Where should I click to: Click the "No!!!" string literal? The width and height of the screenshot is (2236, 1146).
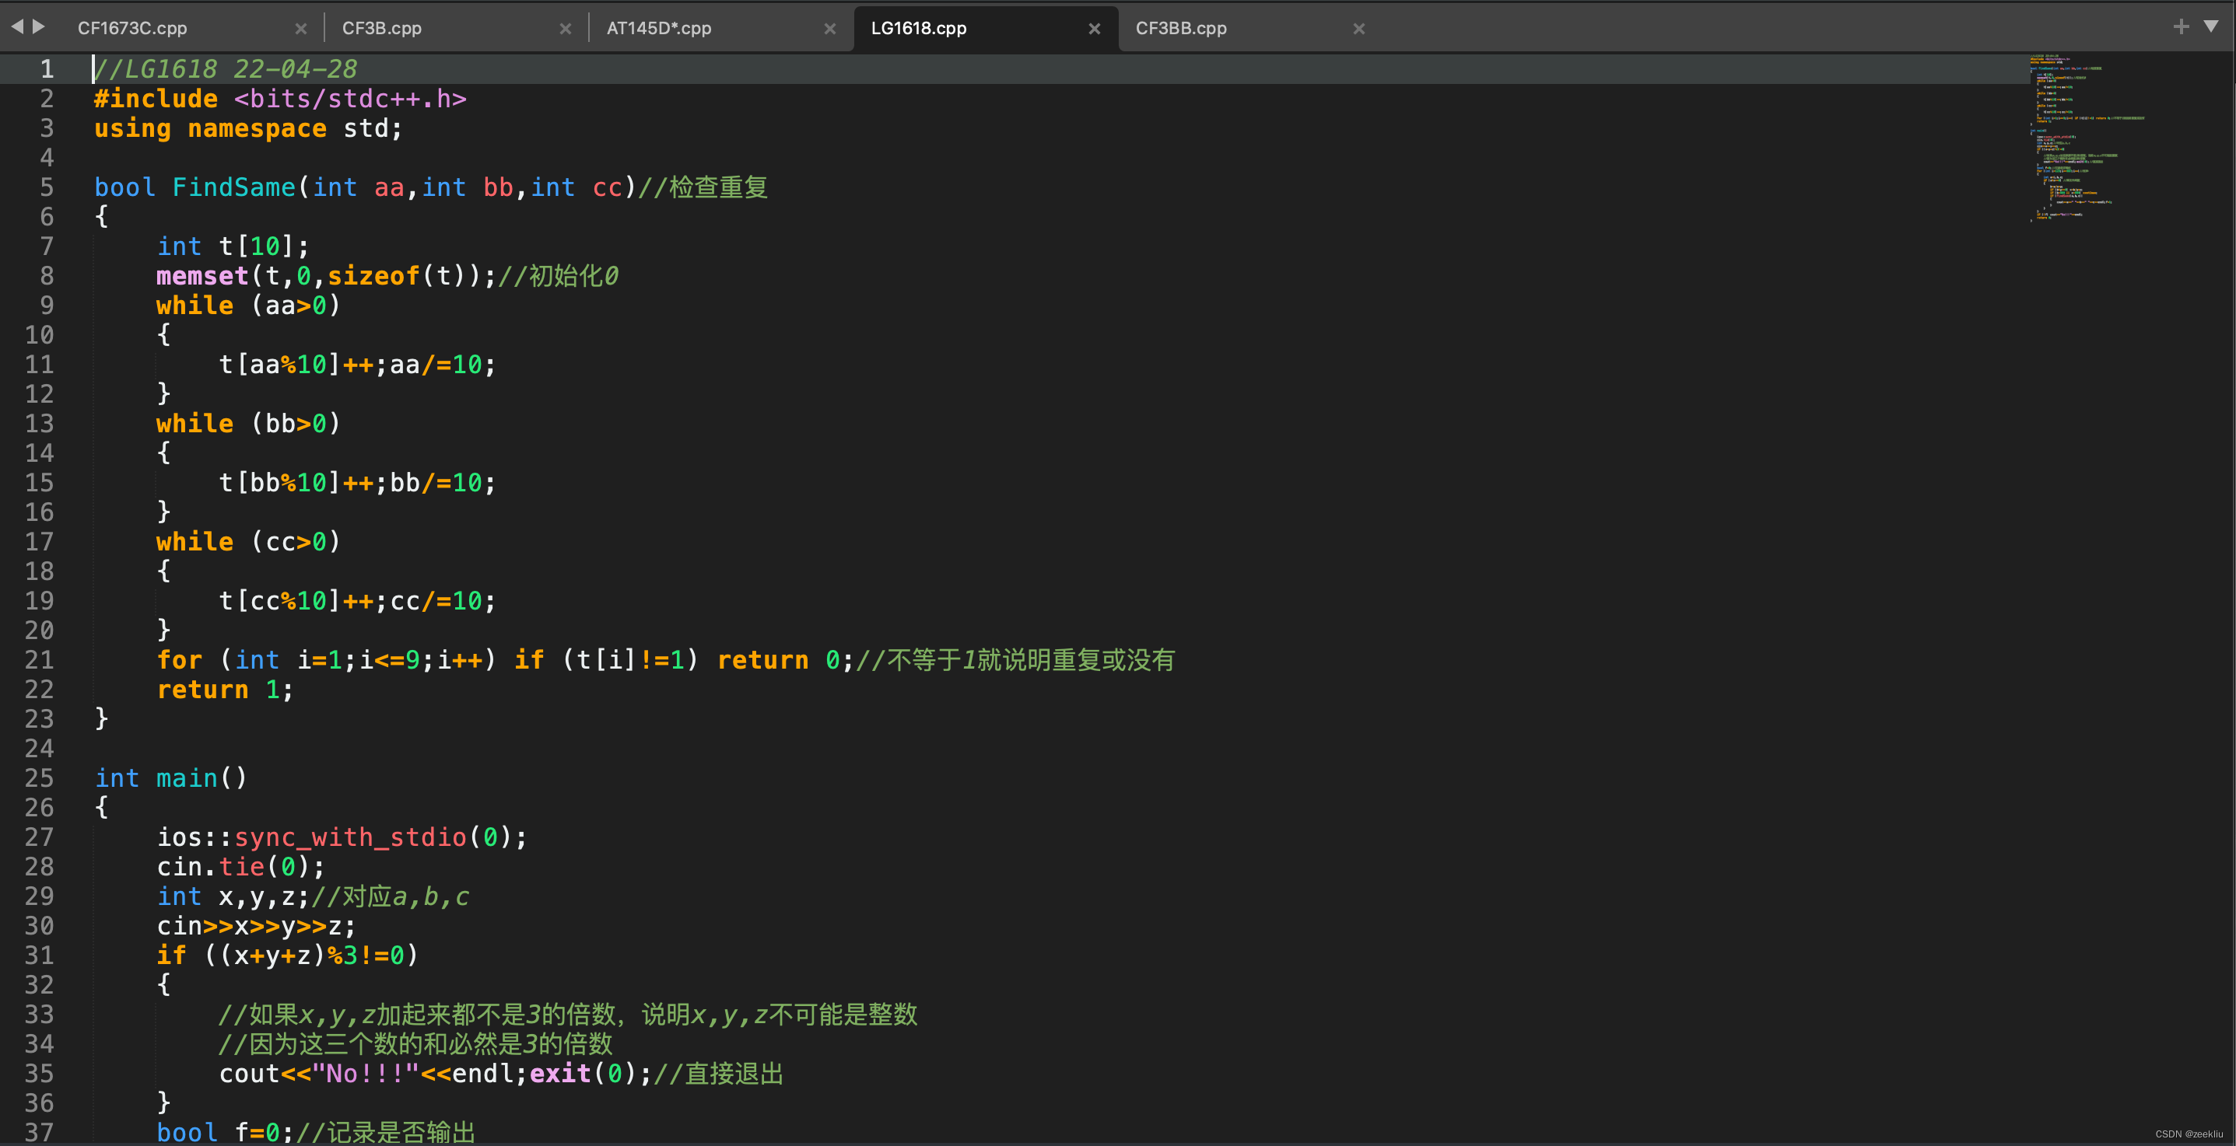point(366,1074)
